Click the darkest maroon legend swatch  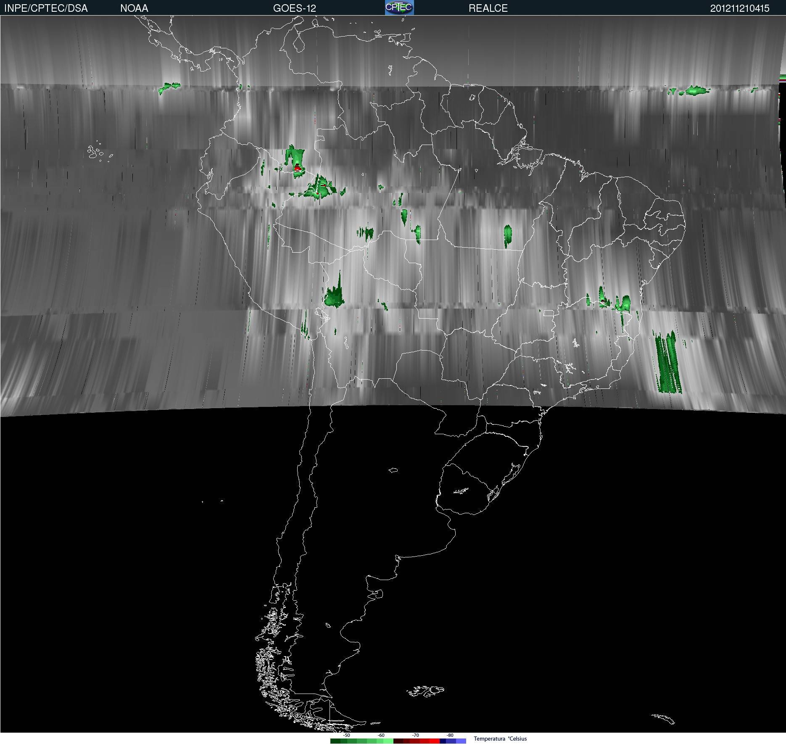[398, 741]
